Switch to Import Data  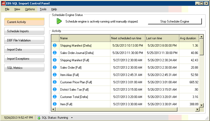tap(24, 49)
